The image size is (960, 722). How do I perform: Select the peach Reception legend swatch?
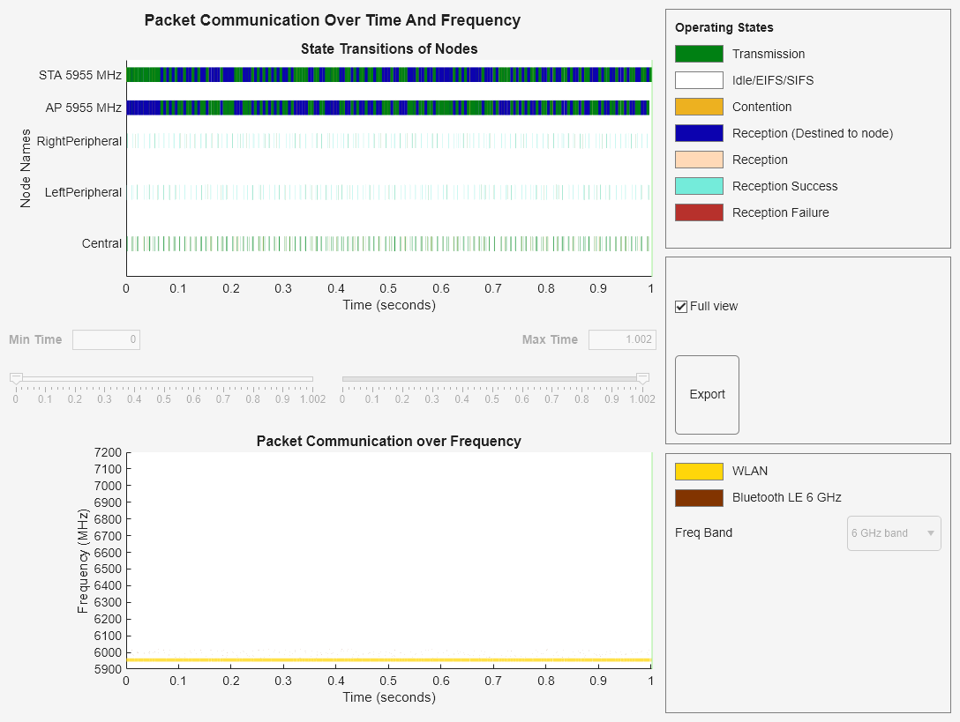coord(697,160)
